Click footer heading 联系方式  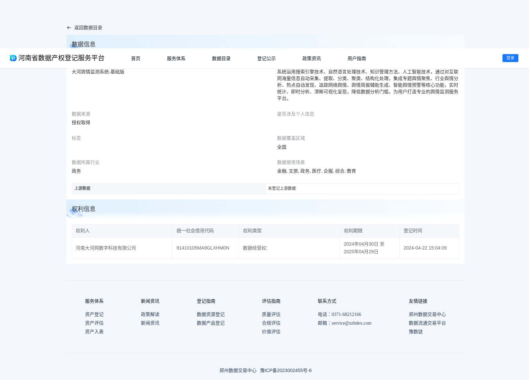[327, 301]
